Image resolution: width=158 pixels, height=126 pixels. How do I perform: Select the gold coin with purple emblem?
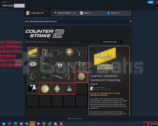45,89
